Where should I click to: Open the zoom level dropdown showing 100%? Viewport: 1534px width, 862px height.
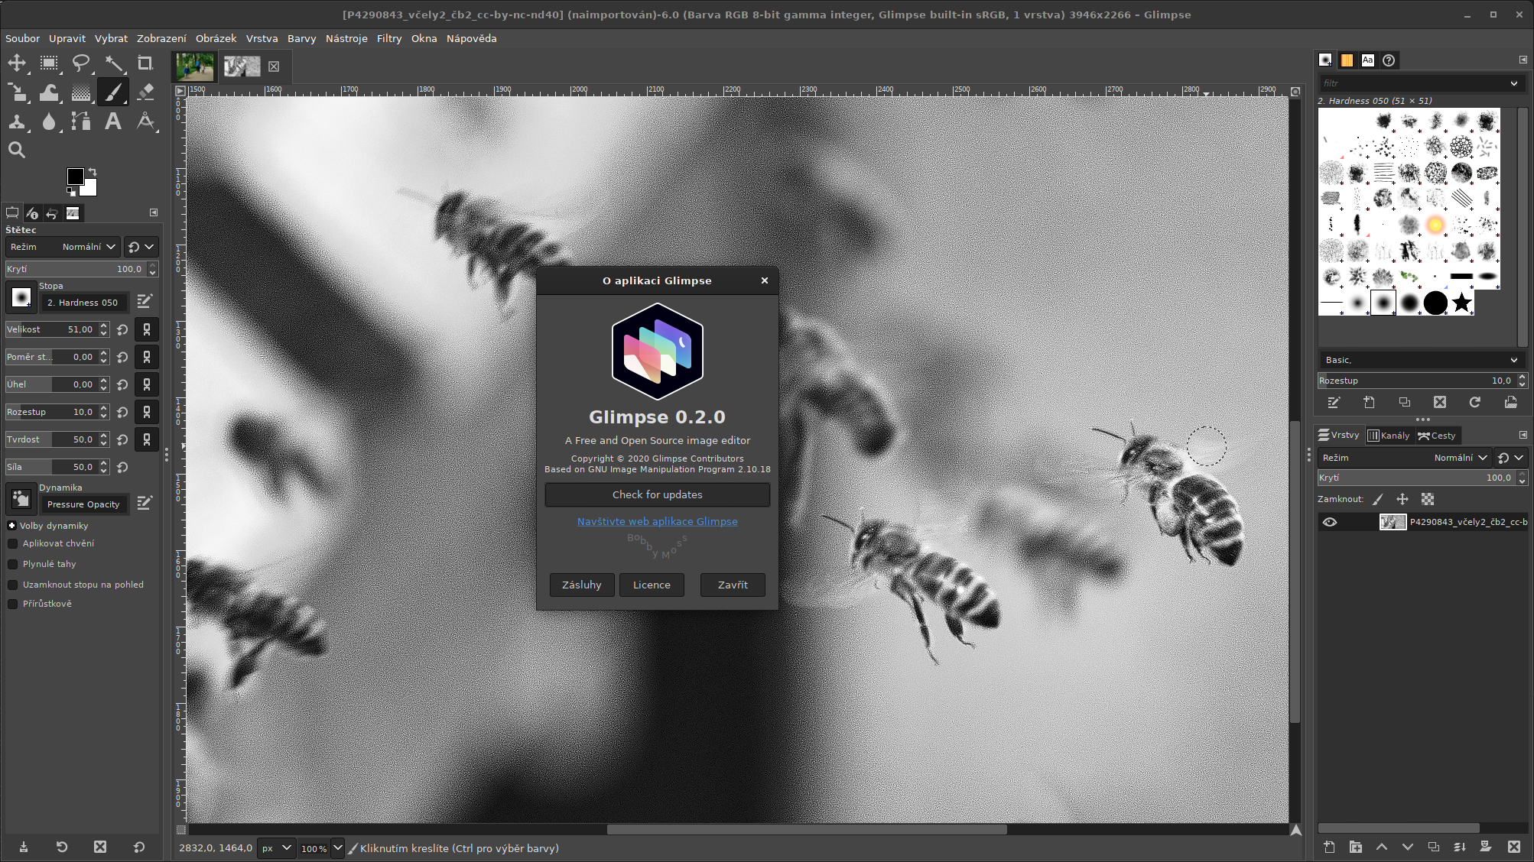pos(337,848)
